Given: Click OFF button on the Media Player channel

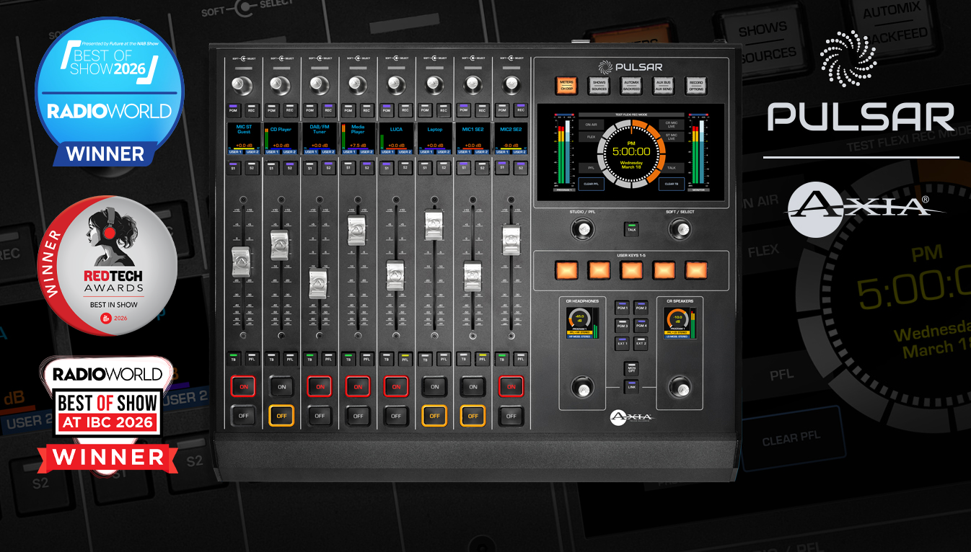Looking at the screenshot, I should coord(358,416).
